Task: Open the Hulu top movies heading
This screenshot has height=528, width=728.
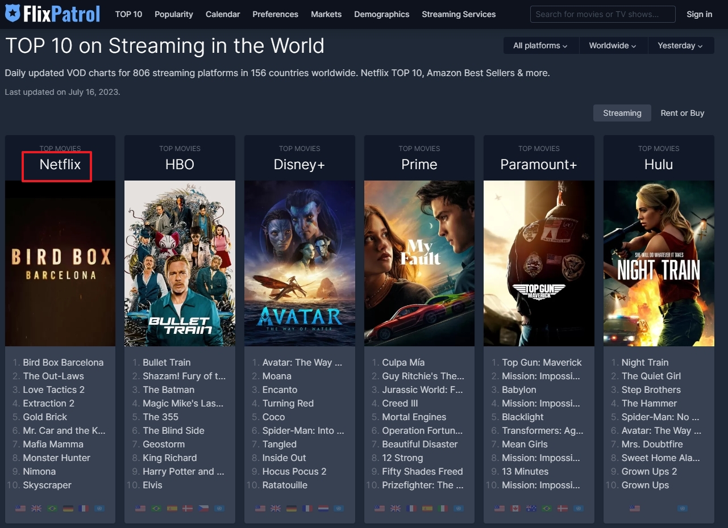Action: coord(659,165)
